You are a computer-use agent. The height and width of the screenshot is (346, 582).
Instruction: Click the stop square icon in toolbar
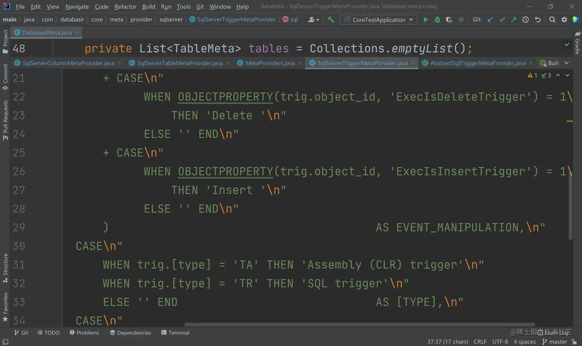click(461, 19)
